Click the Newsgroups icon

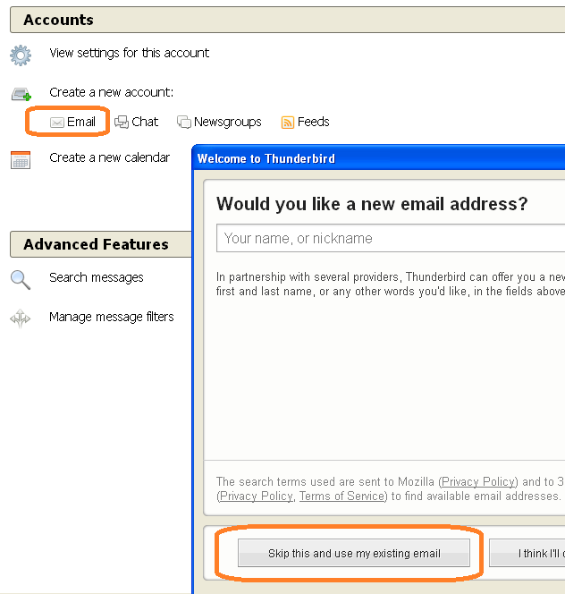[x=184, y=123]
